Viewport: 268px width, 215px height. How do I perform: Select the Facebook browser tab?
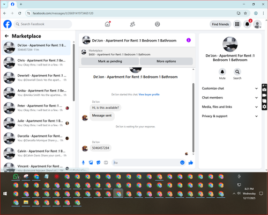click(x=12, y=4)
